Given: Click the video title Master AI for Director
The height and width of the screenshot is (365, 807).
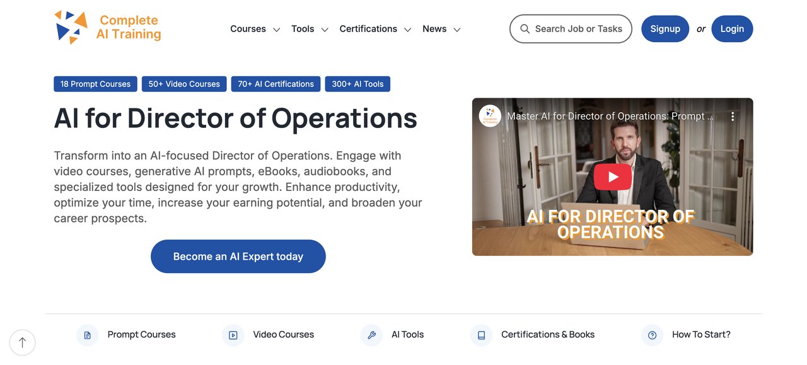Looking at the screenshot, I should 612,116.
